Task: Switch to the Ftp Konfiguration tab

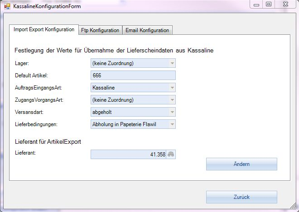Action: point(100,30)
